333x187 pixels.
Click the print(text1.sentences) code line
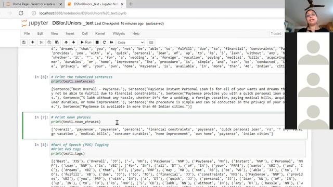(x=73, y=82)
